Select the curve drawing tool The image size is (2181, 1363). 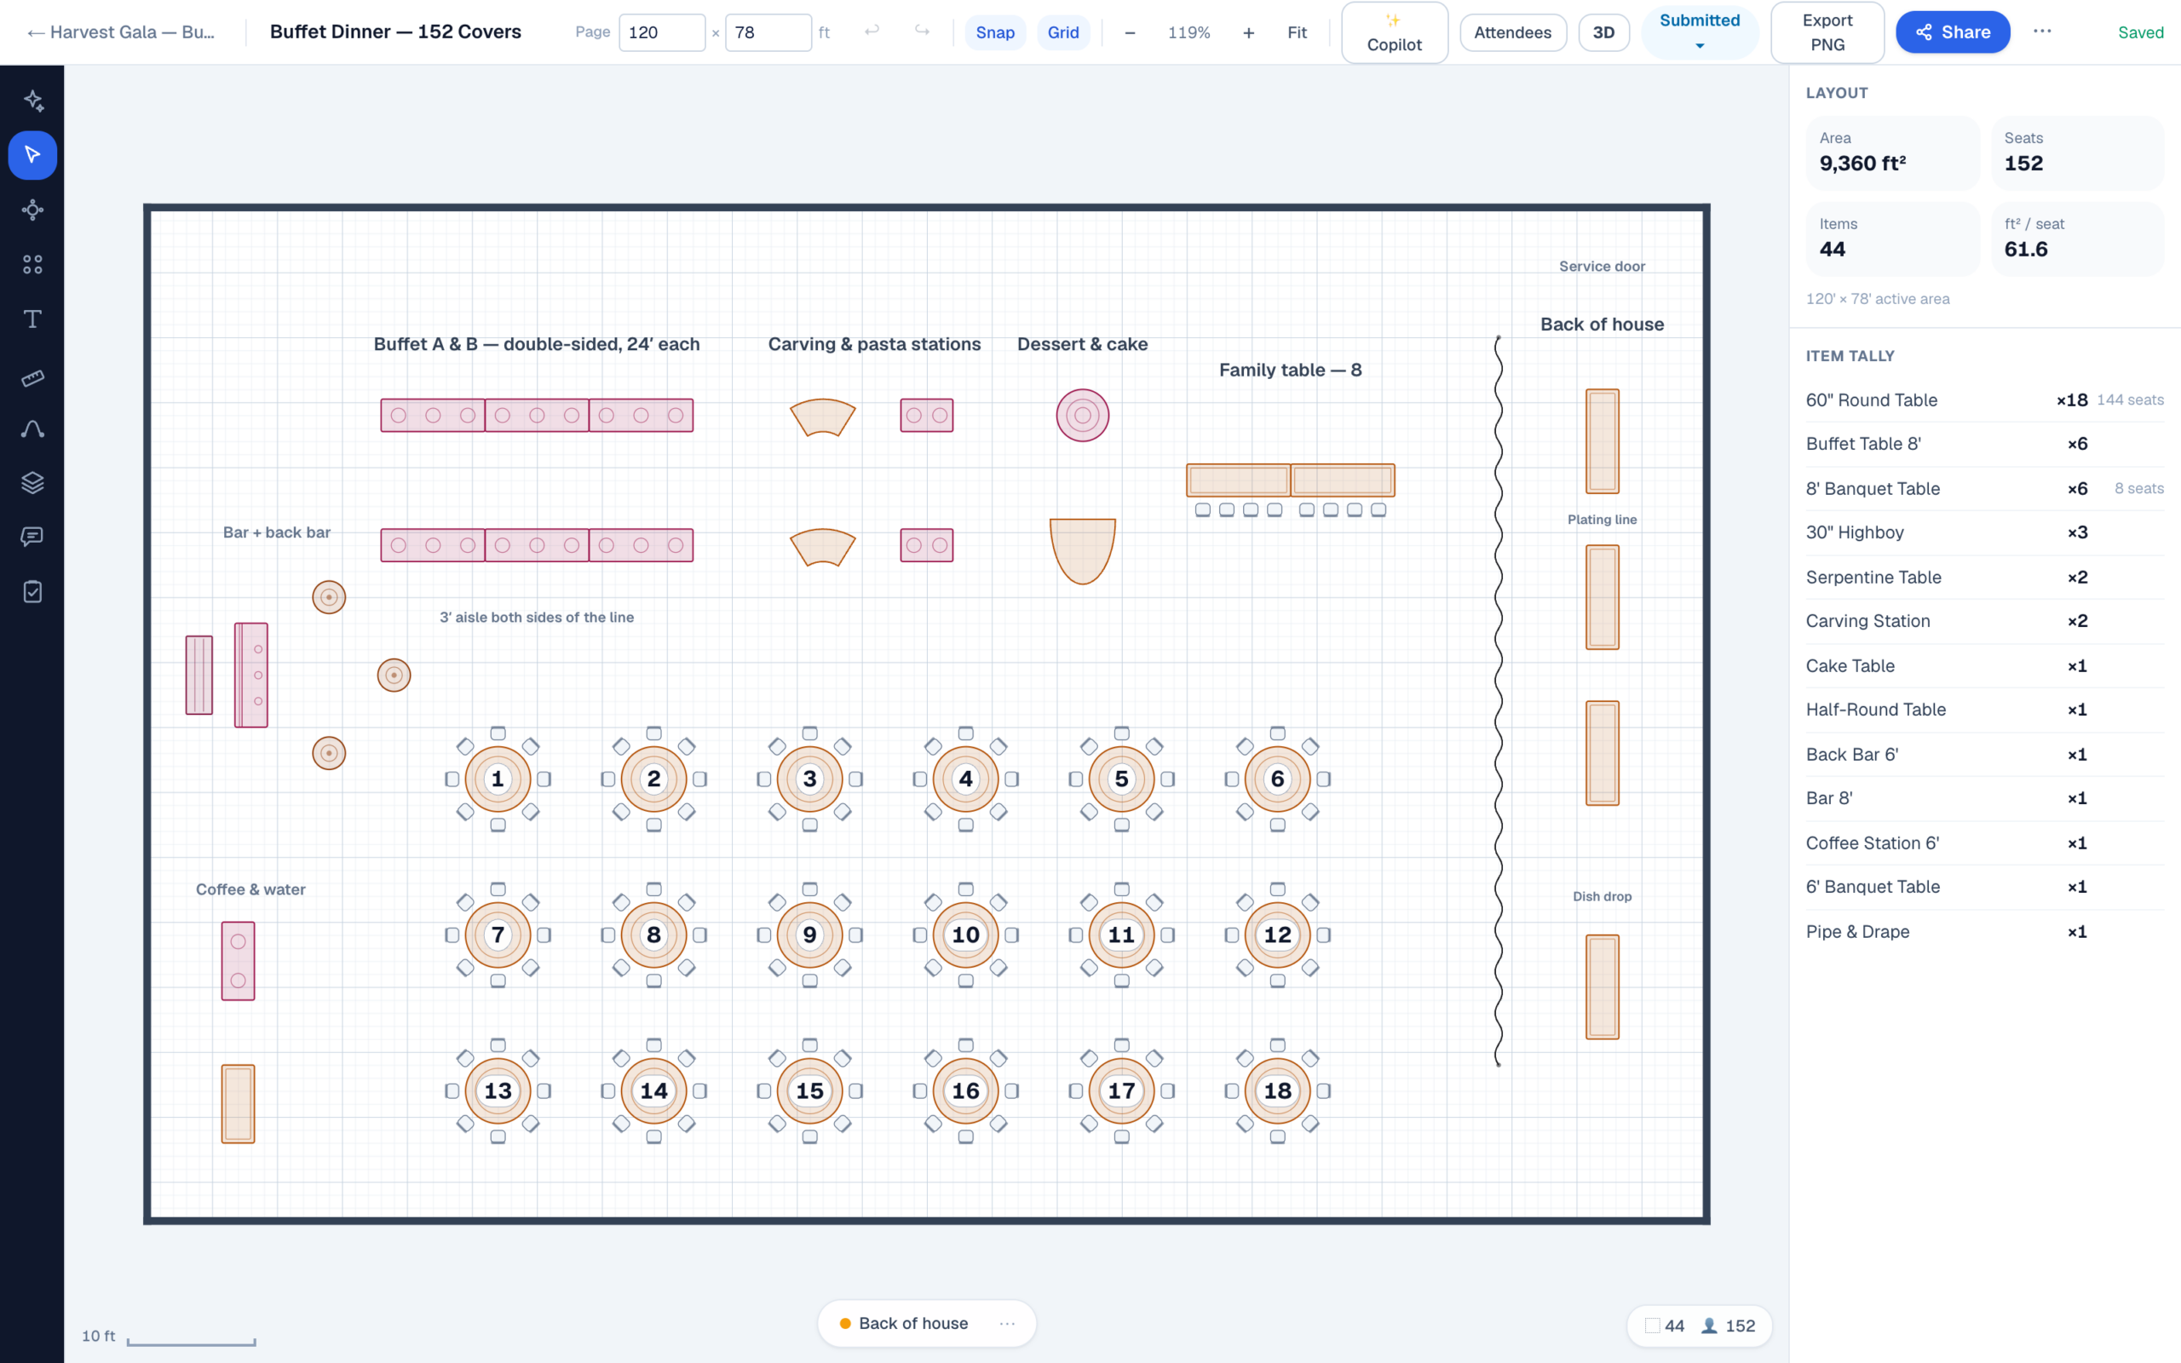tap(32, 429)
